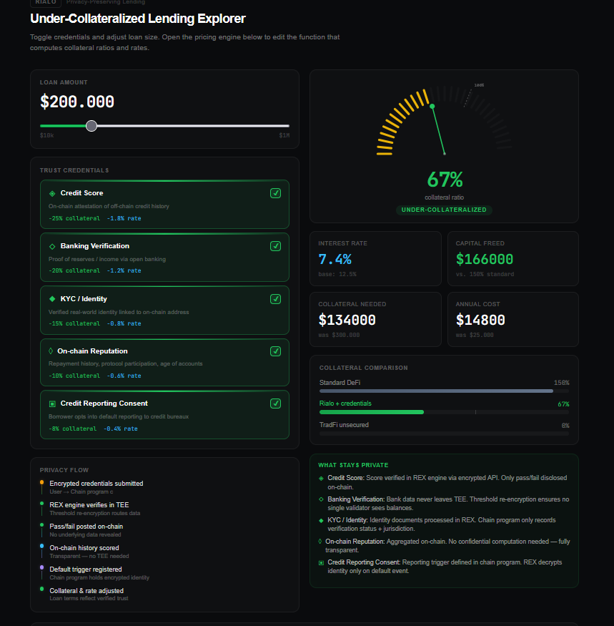This screenshot has width=614, height=626.
Task: Click the $14800 annual cost value
Action: 480,321
